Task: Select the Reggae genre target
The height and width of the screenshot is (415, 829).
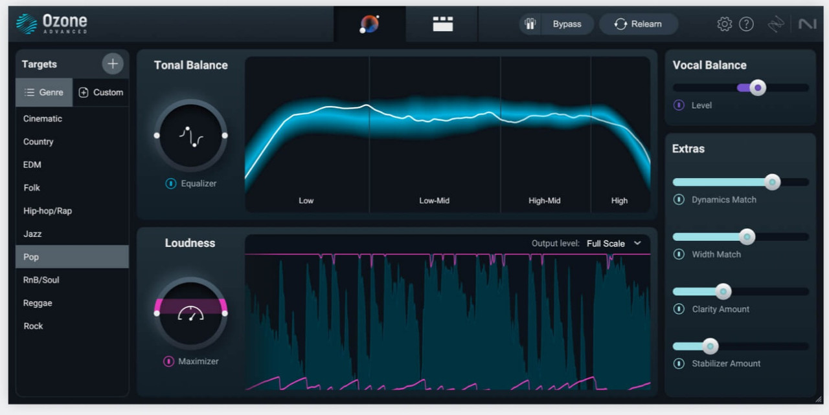Action: tap(72, 303)
